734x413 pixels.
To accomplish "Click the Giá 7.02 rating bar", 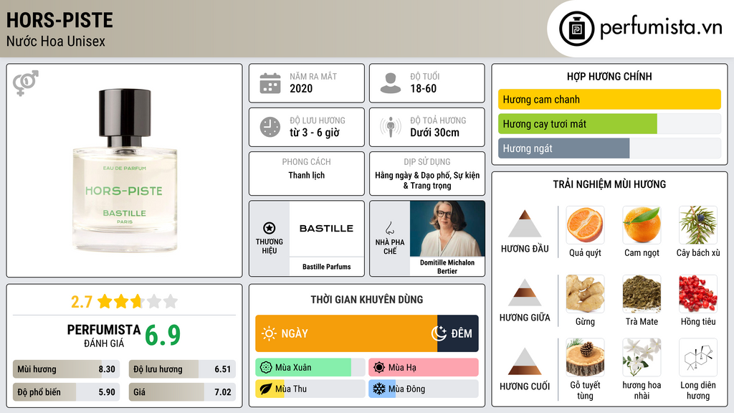I will pyautogui.click(x=182, y=392).
